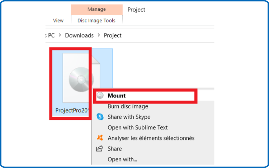Click the Skype icon in the context menu
Image resolution: width=269 pixels, height=168 pixels.
tap(100, 117)
